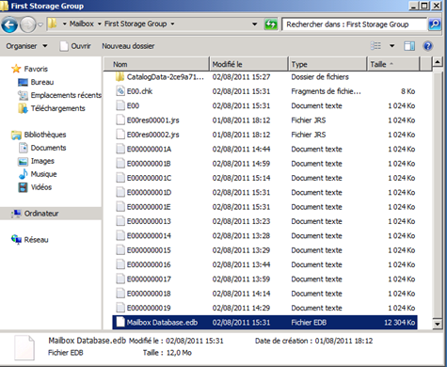Viewport: 447px width, 367px height.
Task: Open Bureau in the navigation pane
Action: [x=42, y=82]
